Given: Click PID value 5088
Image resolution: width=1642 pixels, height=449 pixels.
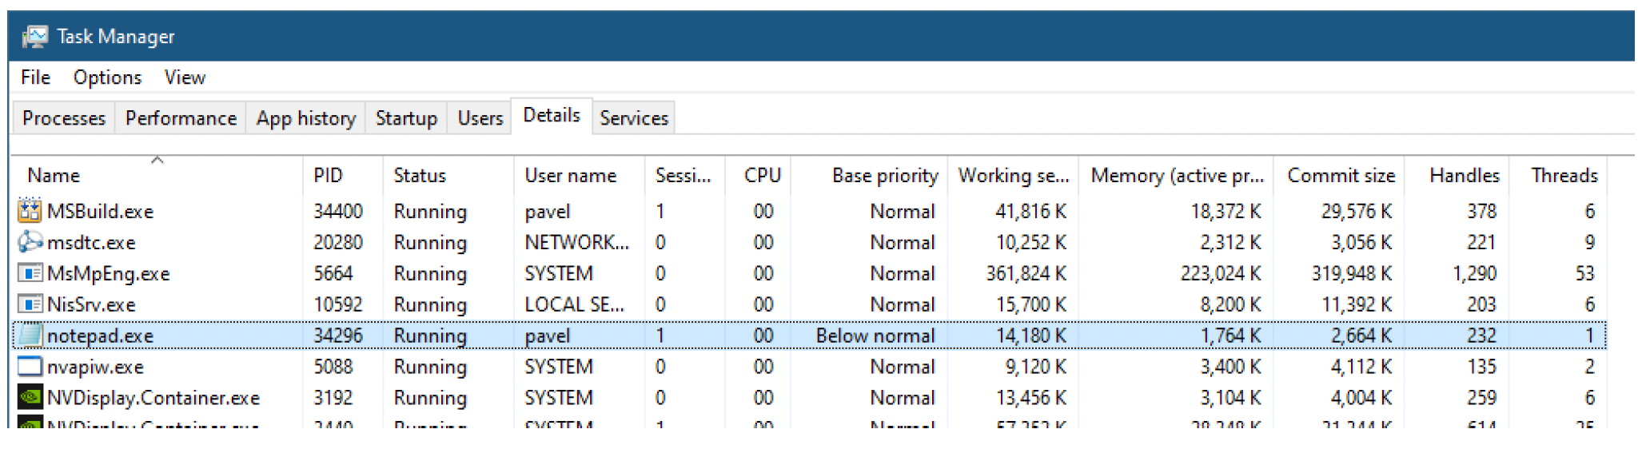Looking at the screenshot, I should click(333, 368).
